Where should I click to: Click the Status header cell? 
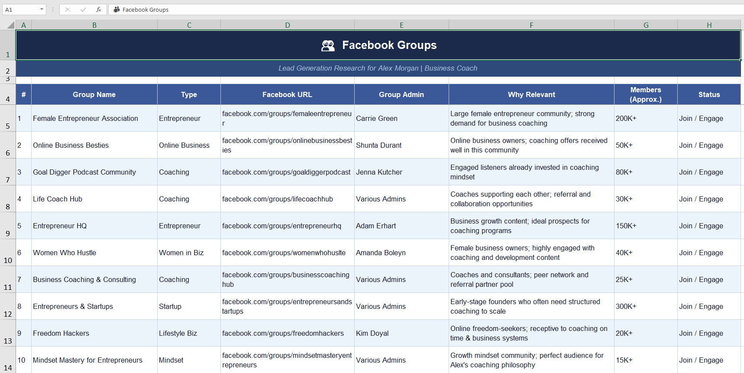click(x=709, y=94)
